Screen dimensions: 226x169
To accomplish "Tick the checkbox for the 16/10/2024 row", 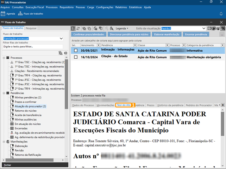I will (x=76, y=57).
